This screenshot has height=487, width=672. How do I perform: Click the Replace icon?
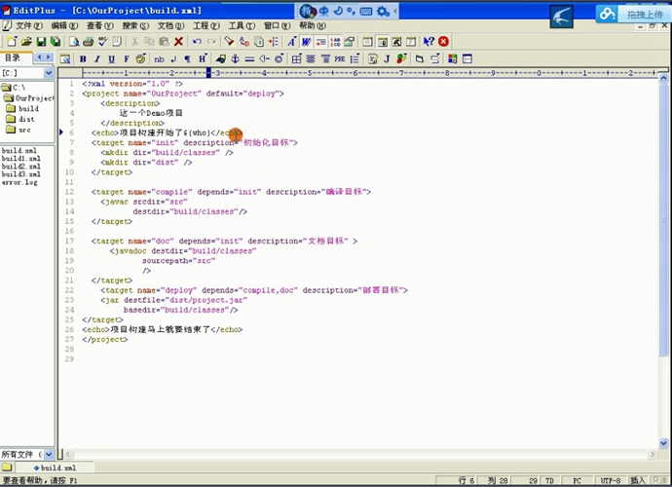[244, 42]
